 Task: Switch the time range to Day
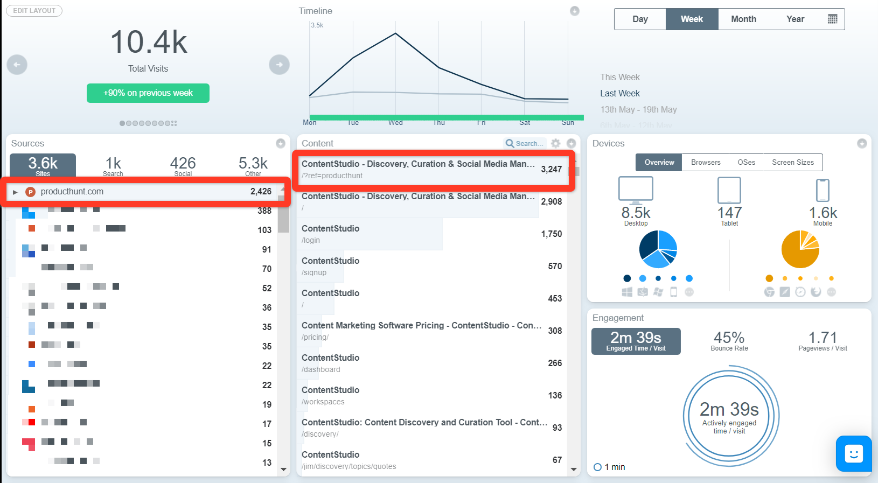640,19
